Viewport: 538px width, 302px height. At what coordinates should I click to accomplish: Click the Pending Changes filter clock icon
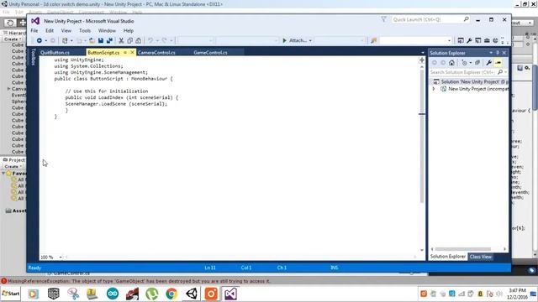(x=464, y=63)
